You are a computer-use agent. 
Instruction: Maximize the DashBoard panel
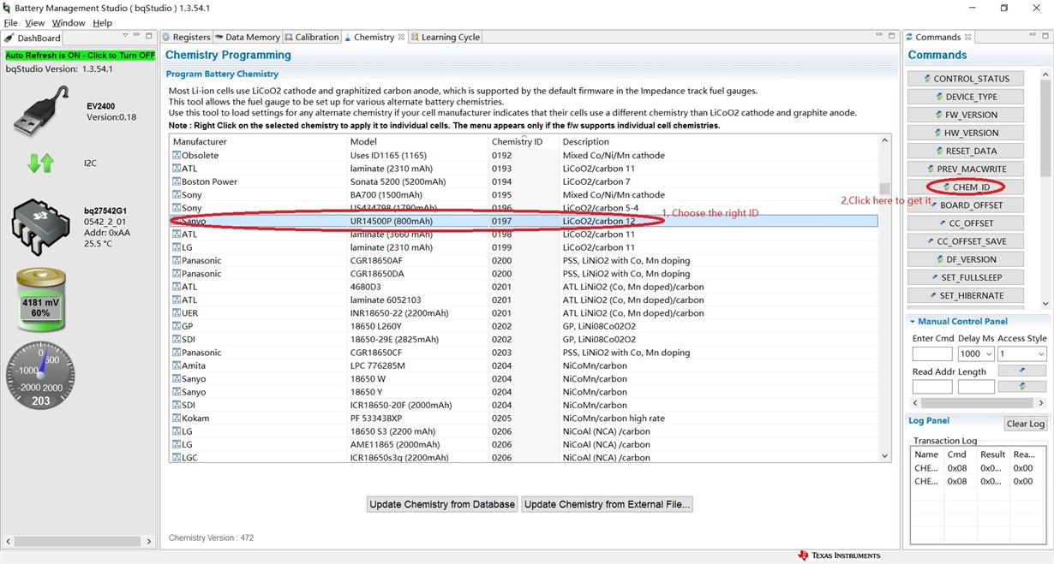[149, 36]
